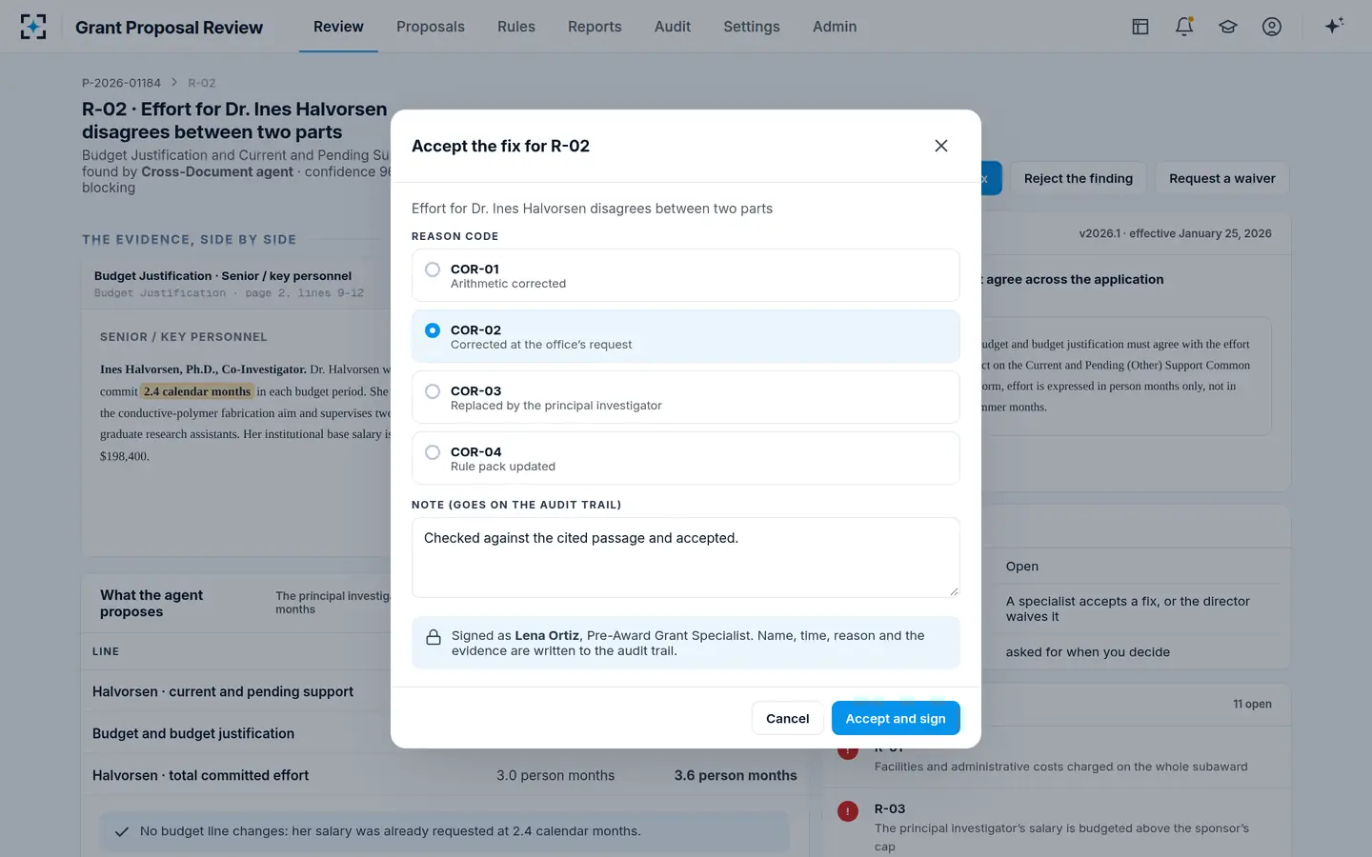
Task: Open the Rules tab
Action: (x=516, y=27)
